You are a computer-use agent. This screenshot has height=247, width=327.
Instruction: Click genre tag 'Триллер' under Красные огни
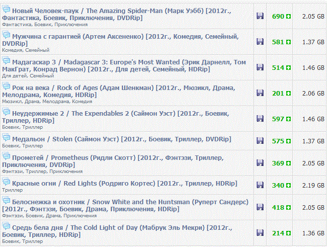click(12, 190)
